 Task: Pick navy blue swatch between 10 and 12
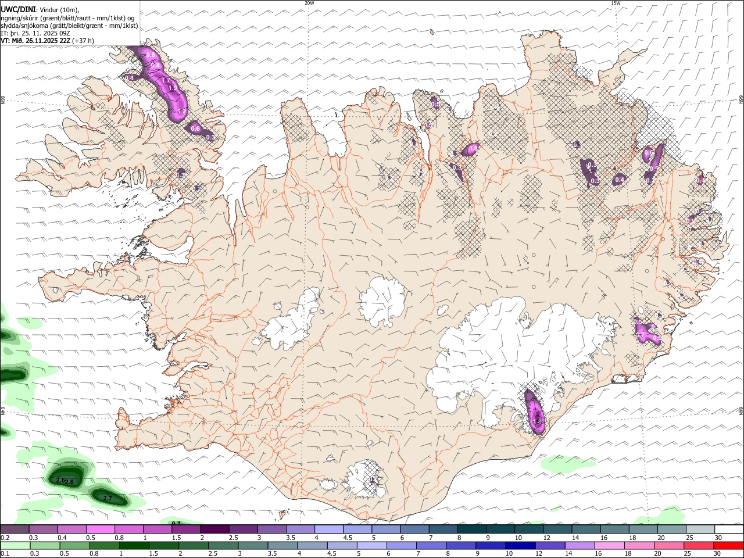519,545
